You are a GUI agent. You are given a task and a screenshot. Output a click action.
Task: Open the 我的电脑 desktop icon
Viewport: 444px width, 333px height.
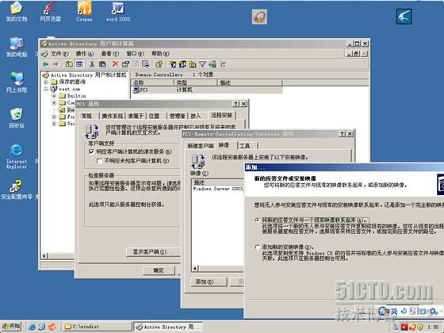[x=17, y=47]
